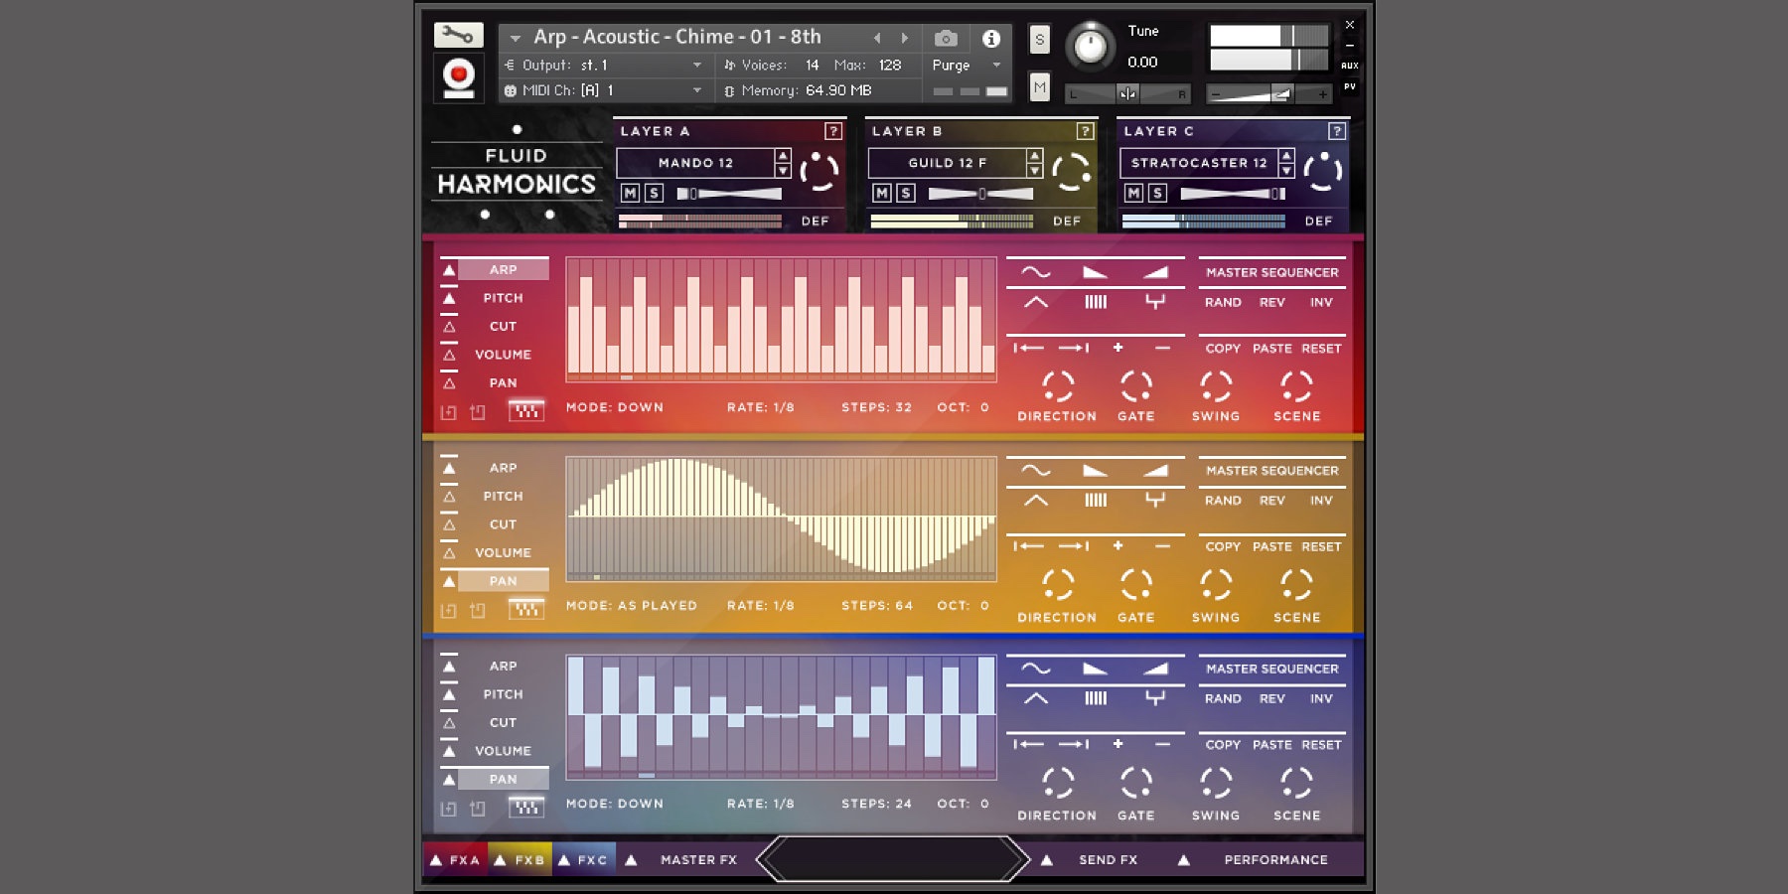Screen dimensions: 1788x894
Task: Click the info icon next to the camera
Action: 989,37
